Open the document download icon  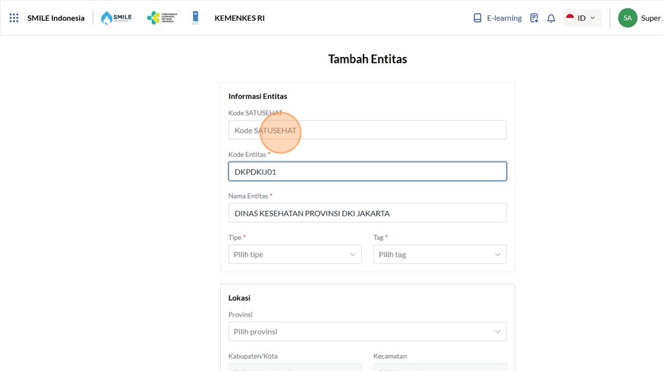coord(534,18)
